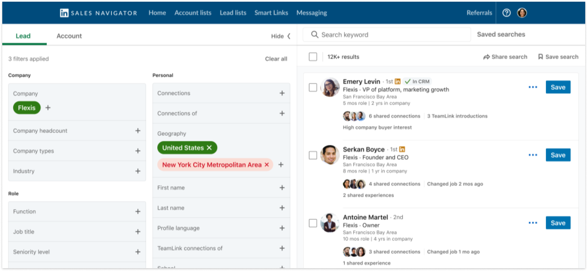Open Antoine Martel's profile photo
The height and width of the screenshot is (271, 588).
click(330, 223)
